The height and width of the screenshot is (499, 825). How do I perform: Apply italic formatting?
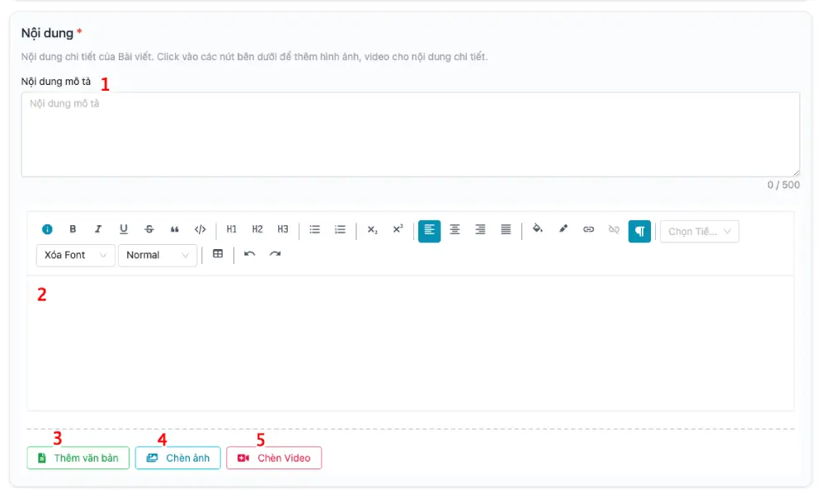click(x=98, y=229)
